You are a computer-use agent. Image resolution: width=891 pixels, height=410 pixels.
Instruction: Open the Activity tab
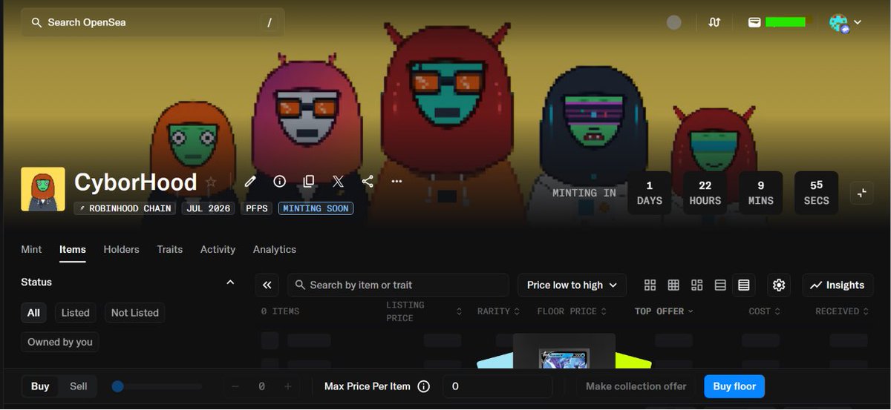[x=218, y=249]
